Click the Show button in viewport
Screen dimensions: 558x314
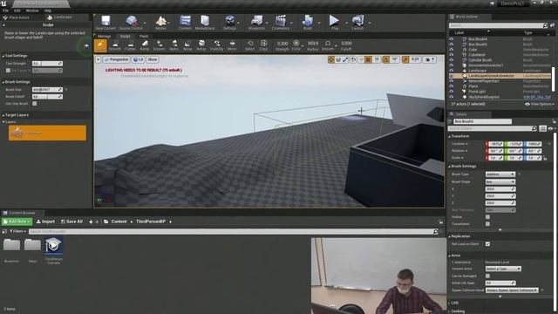tap(153, 59)
